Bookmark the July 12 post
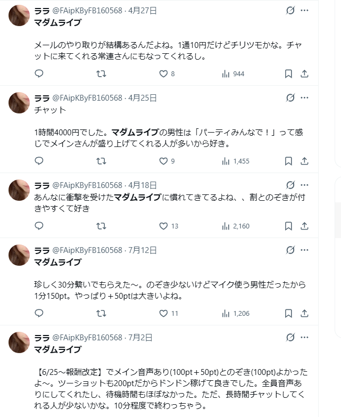Image resolution: width=341 pixels, height=417 pixels. pos(288,313)
